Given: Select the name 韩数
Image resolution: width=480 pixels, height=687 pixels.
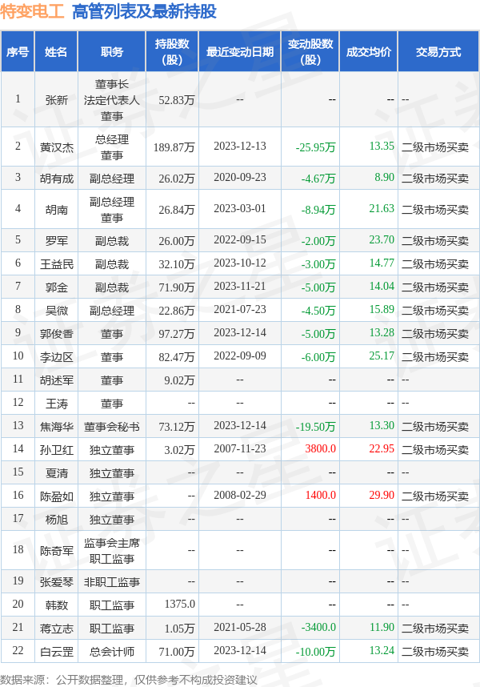Looking at the screenshot, I should [x=57, y=605].
